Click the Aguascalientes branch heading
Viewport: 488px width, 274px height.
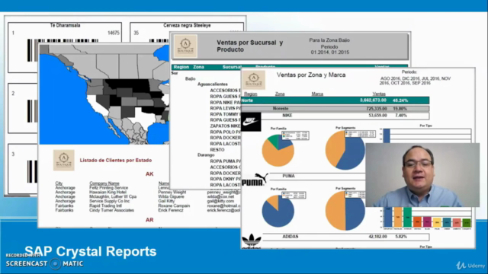(213, 84)
